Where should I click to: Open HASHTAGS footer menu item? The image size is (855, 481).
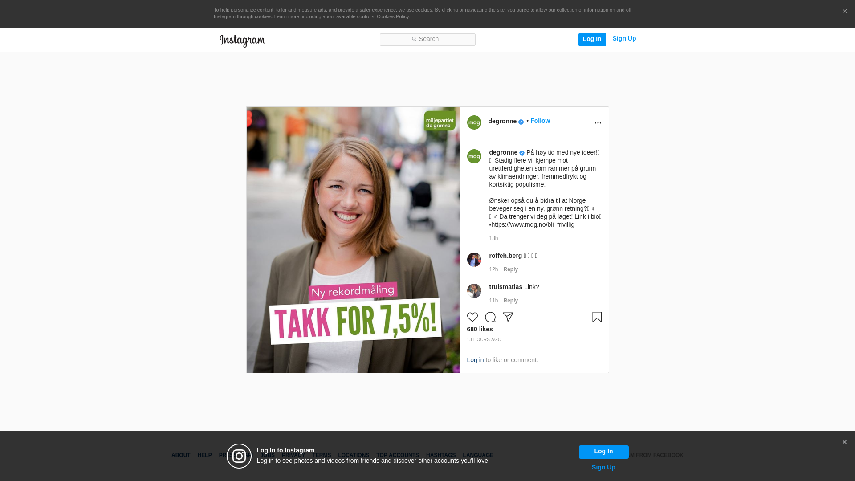pyautogui.click(x=440, y=455)
